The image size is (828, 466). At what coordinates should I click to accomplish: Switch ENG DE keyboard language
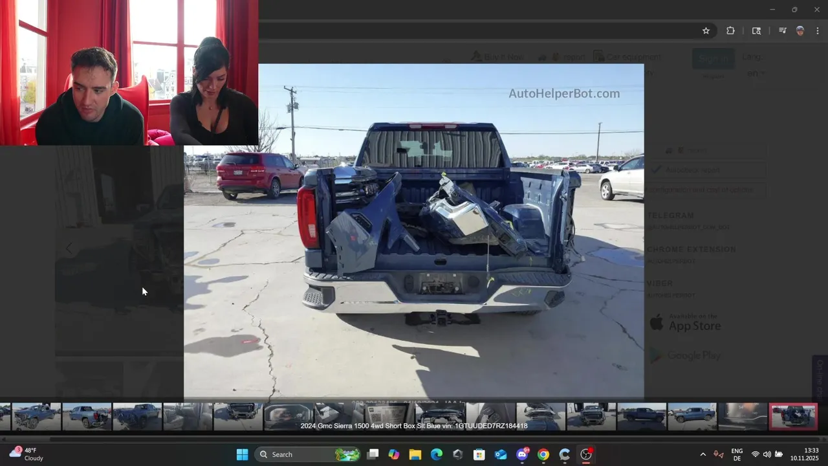pyautogui.click(x=737, y=454)
